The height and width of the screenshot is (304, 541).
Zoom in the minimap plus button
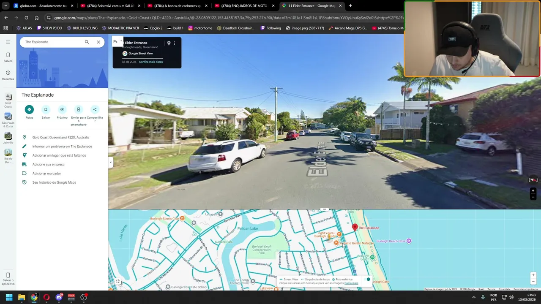pos(533,275)
